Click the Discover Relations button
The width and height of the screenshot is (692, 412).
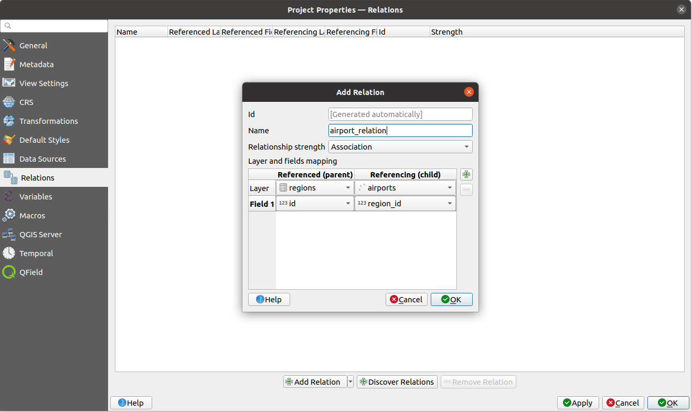click(397, 382)
